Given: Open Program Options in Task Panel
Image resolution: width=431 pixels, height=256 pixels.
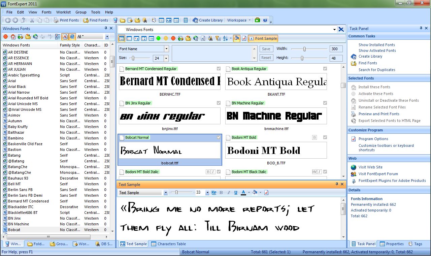Looking at the screenshot, I should (x=373, y=139).
